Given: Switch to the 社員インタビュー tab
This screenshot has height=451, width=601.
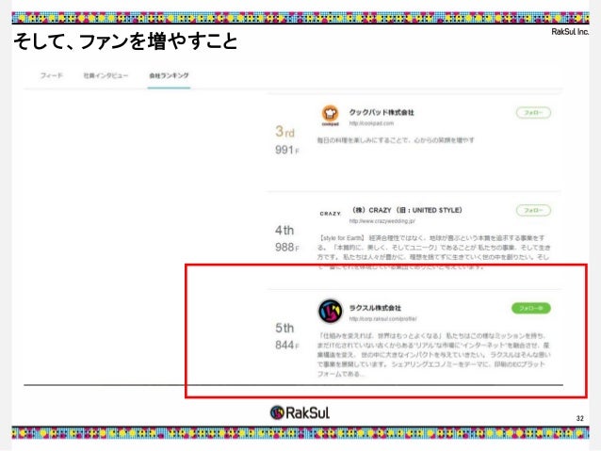Looking at the screenshot, I should [106, 75].
